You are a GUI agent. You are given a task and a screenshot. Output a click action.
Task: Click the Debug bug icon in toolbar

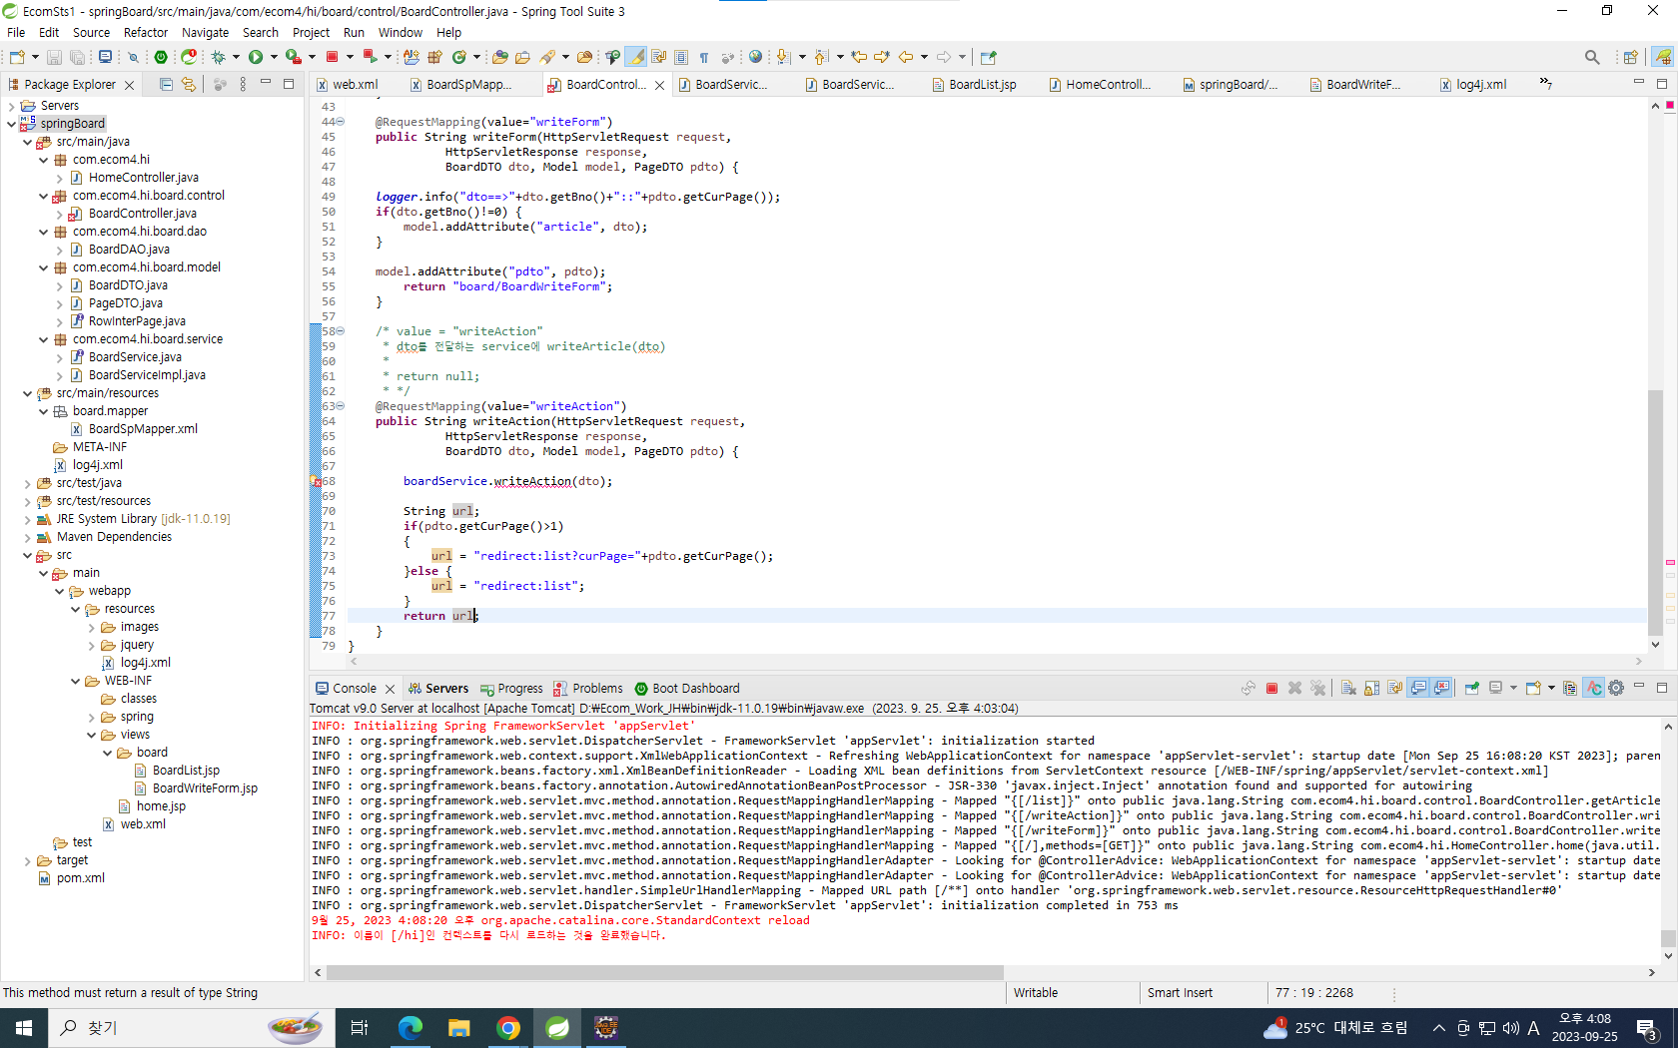pos(218,57)
